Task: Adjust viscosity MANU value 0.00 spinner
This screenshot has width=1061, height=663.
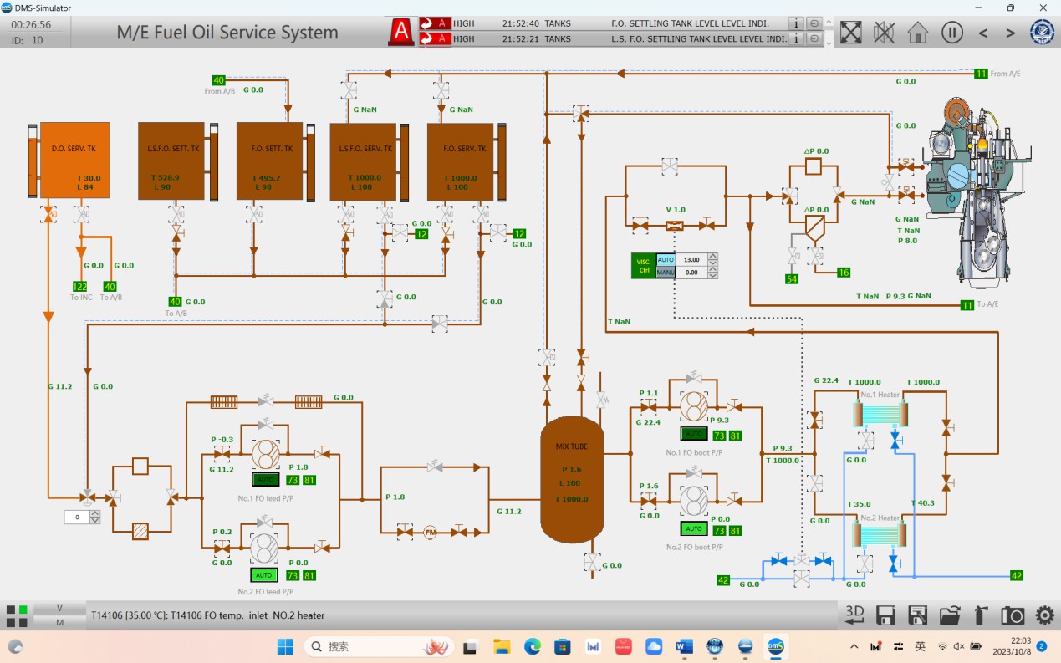Action: coord(712,272)
